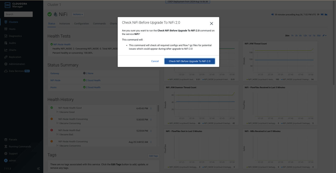Expand the 1 Became Good entry
The height and width of the screenshot is (173, 336).
(57, 112)
